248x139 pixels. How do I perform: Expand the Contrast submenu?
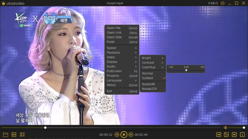pyautogui.click(x=153, y=63)
